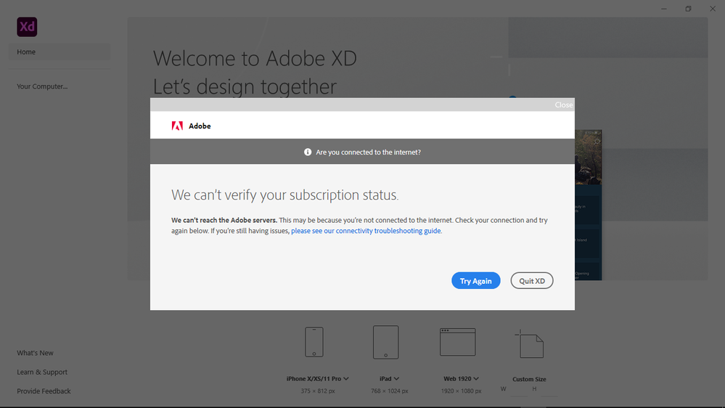This screenshot has width=725, height=408.
Task: Select the iPhone artboard preset icon
Action: (314, 341)
